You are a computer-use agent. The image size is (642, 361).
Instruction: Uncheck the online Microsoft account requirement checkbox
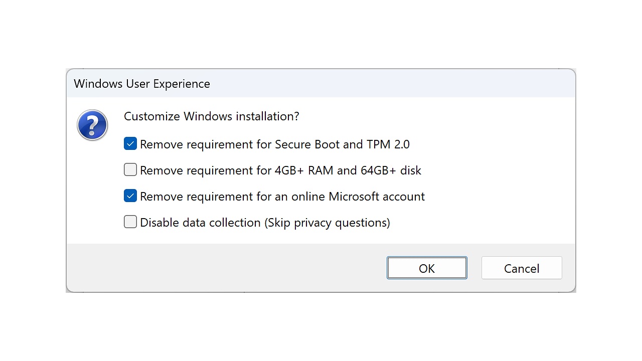(x=130, y=196)
